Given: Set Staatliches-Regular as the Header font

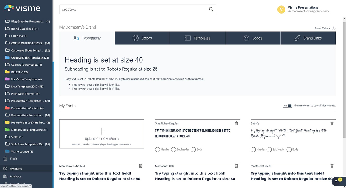Looking at the screenshot, I should (158, 149).
